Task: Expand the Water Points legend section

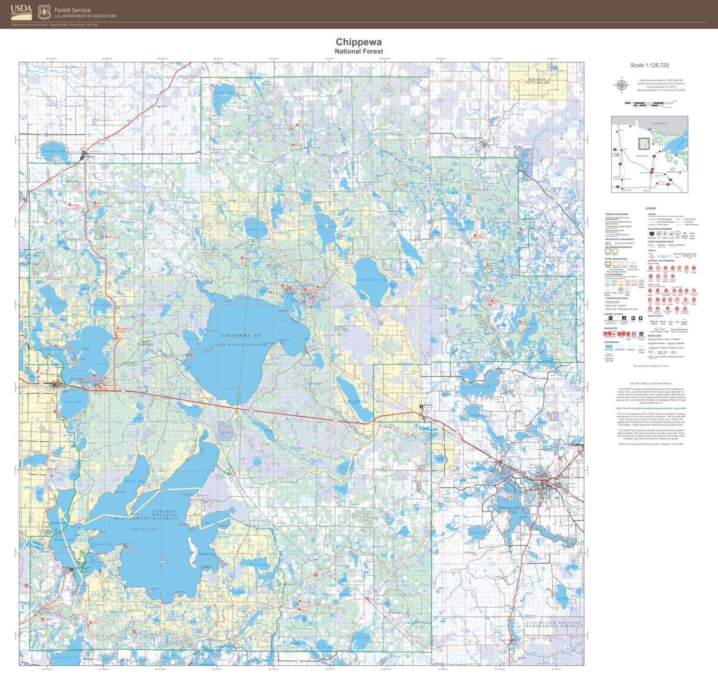Action: pyautogui.click(x=655, y=316)
